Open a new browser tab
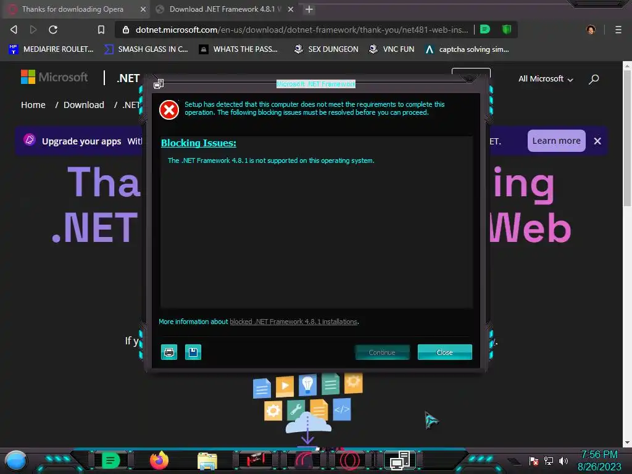The image size is (632, 474). coord(309,9)
